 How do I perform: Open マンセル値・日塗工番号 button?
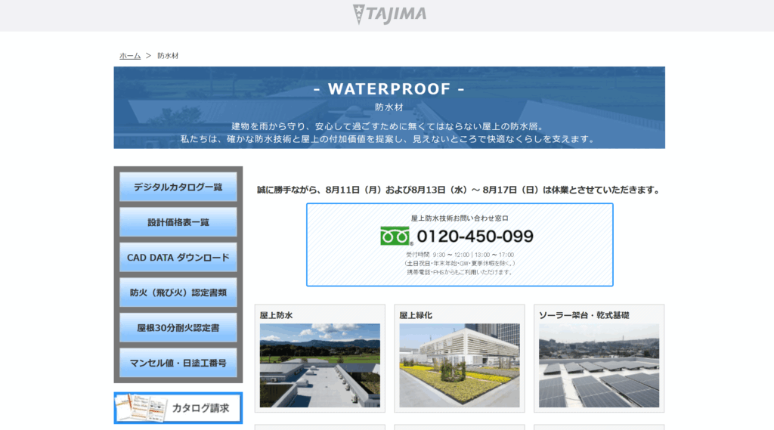click(x=178, y=363)
